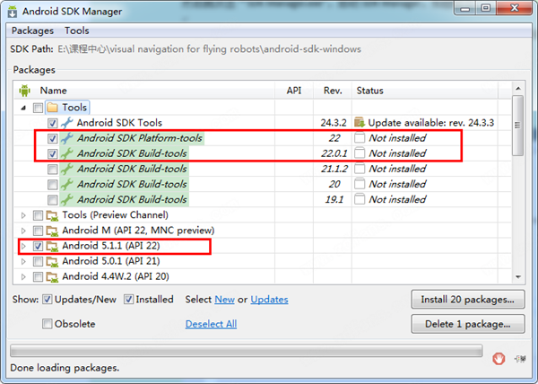Click the Android 5.1.1 (API 22) package icon
The image size is (538, 384).
[x=53, y=246]
